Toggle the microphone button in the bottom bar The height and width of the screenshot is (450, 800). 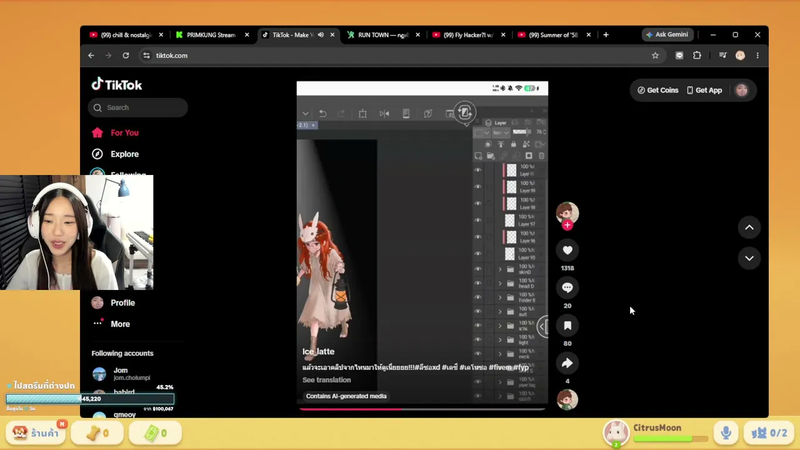[x=726, y=432]
